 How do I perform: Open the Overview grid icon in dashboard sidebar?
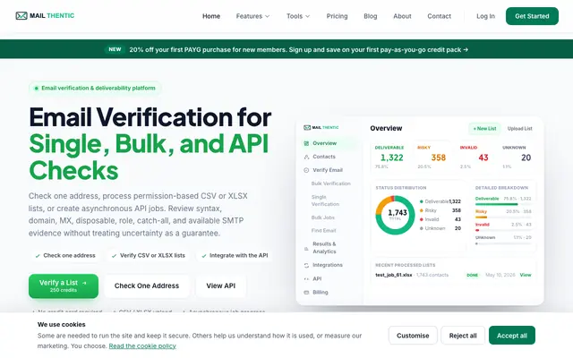tap(306, 143)
